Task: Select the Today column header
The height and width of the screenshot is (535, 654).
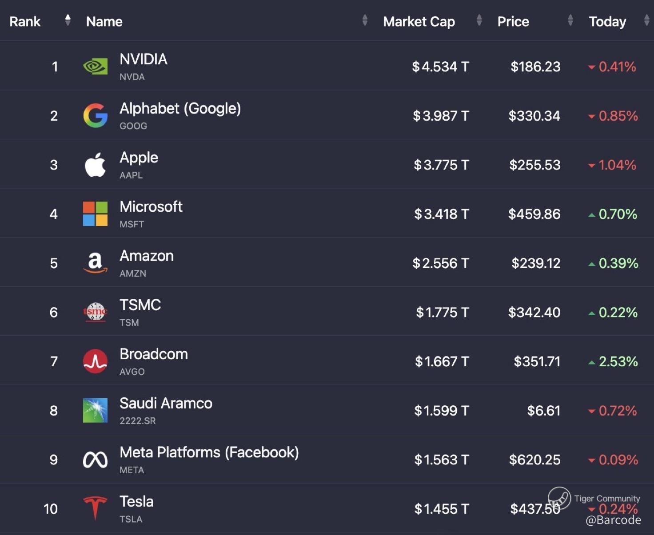Action: [x=607, y=22]
